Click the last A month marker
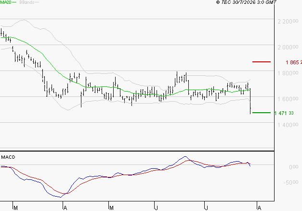Screen dimensions: 302x211 pyautogui.click(x=259, y=208)
